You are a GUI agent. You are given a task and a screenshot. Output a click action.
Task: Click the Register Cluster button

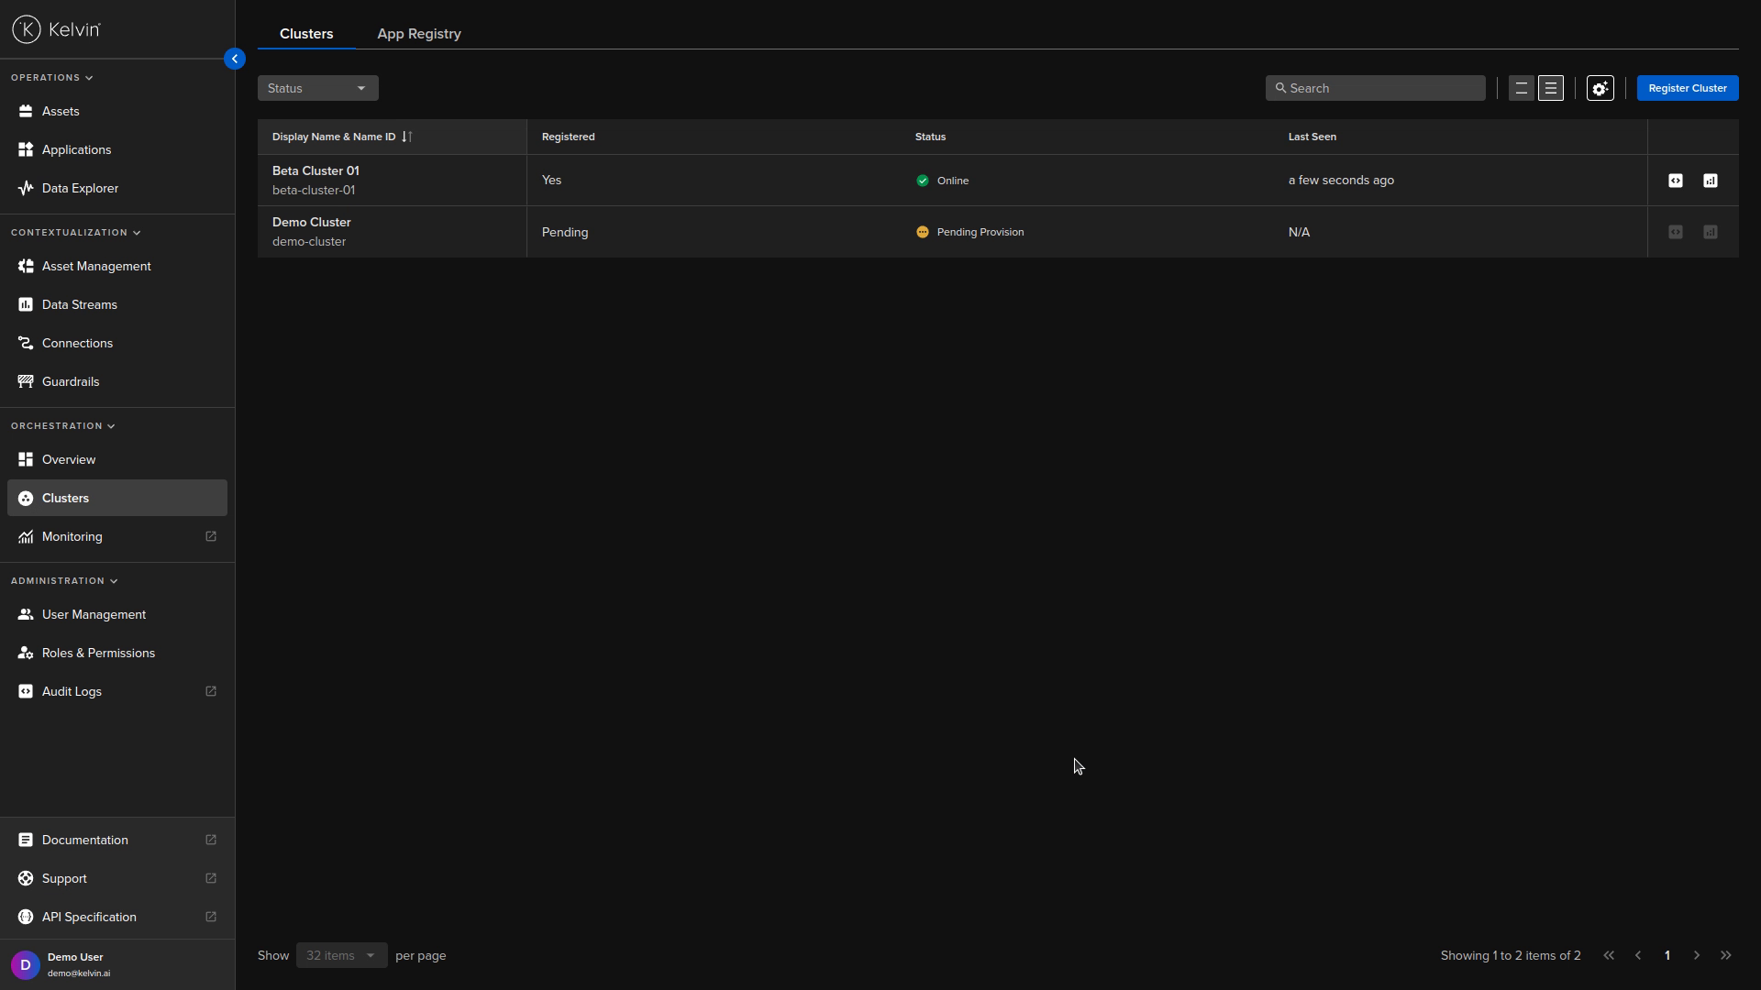[1687, 89]
